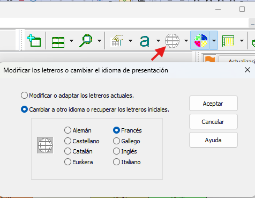Choose the Euskera language option

(79, 162)
